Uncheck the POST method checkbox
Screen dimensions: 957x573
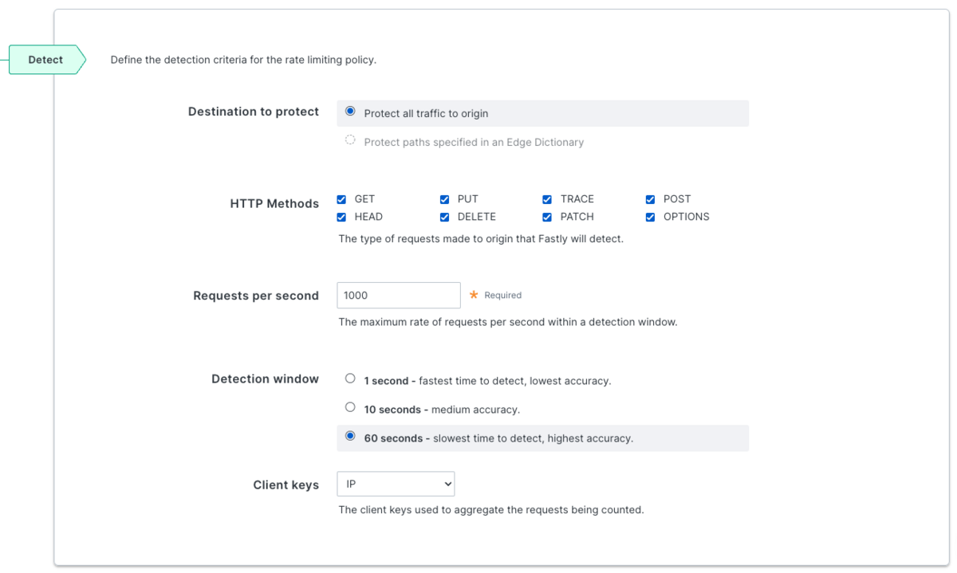coord(650,199)
